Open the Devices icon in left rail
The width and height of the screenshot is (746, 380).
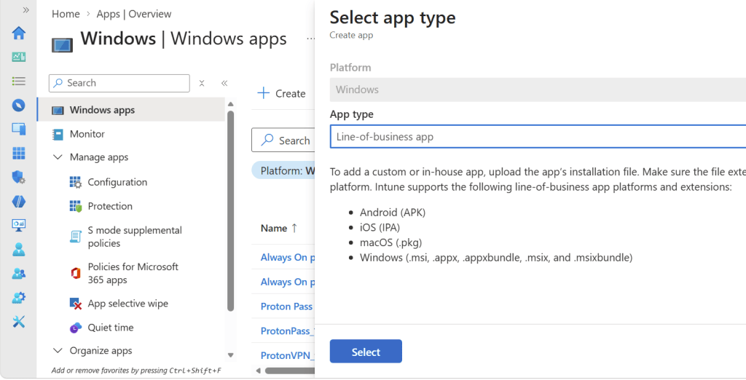coord(18,129)
